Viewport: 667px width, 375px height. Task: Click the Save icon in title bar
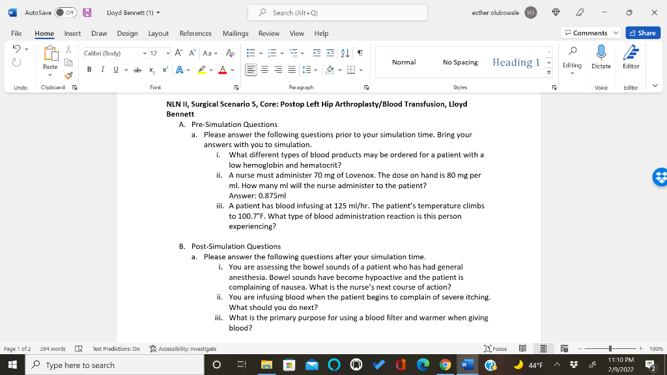tap(87, 12)
